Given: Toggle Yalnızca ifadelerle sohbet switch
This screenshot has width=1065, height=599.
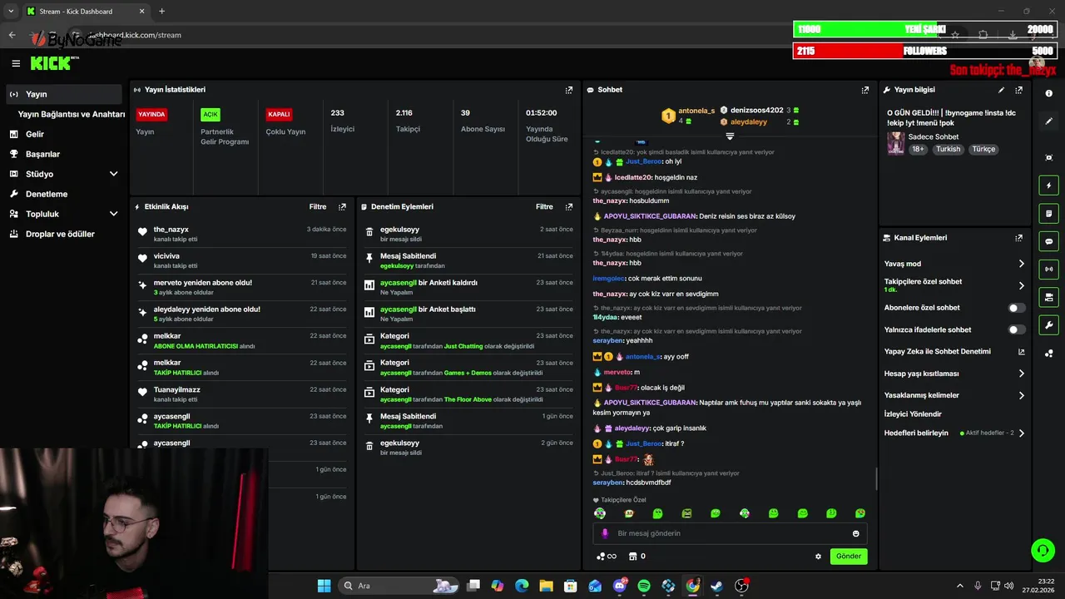Looking at the screenshot, I should click(1016, 329).
